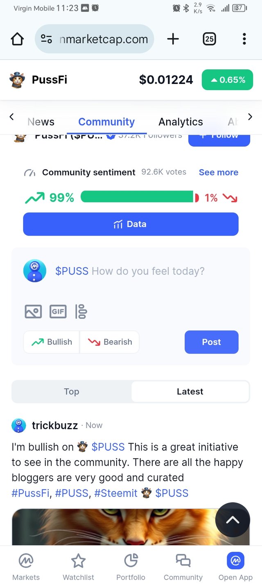Open a new tab with plus icon
This screenshot has width=262, height=587.
coord(173,39)
